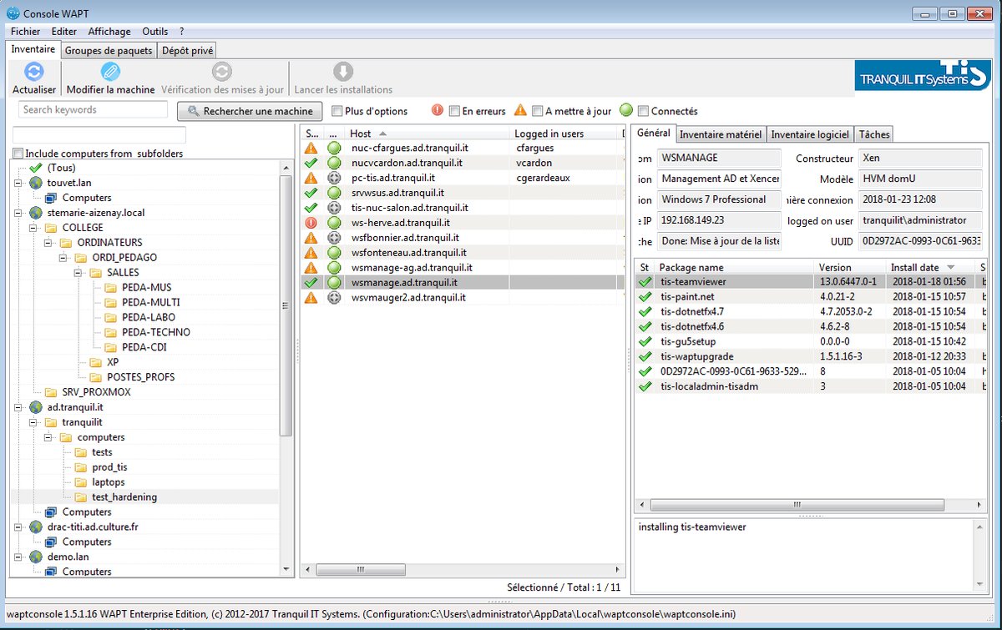Click the red error icon for ws-herve
Screen dimensions: 1002x630
tap(311, 223)
